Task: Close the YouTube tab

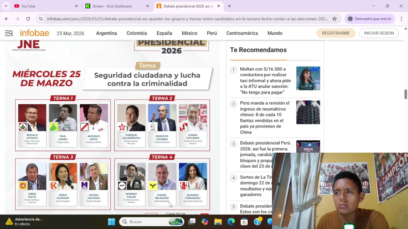Action: (76, 6)
